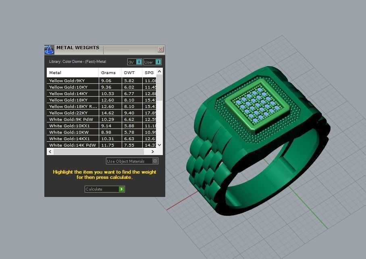The height and width of the screenshot is (259, 366).
Task: Click the 8.98 grams cell
Action: click(110, 132)
